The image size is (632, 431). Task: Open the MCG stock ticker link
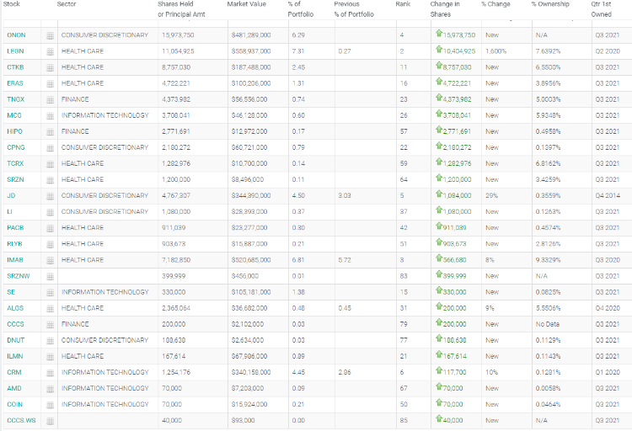coord(14,115)
